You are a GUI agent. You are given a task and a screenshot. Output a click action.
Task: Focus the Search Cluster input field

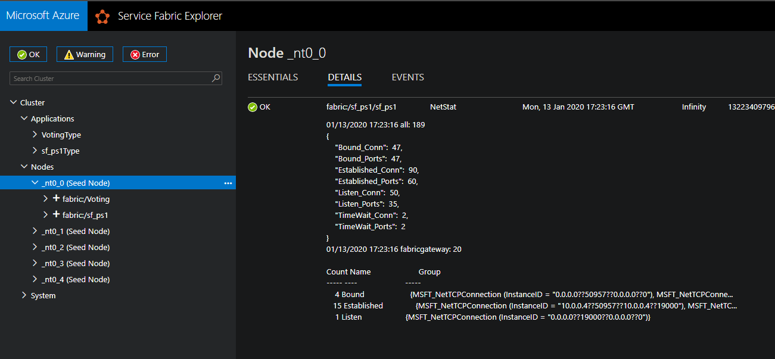[x=116, y=79]
